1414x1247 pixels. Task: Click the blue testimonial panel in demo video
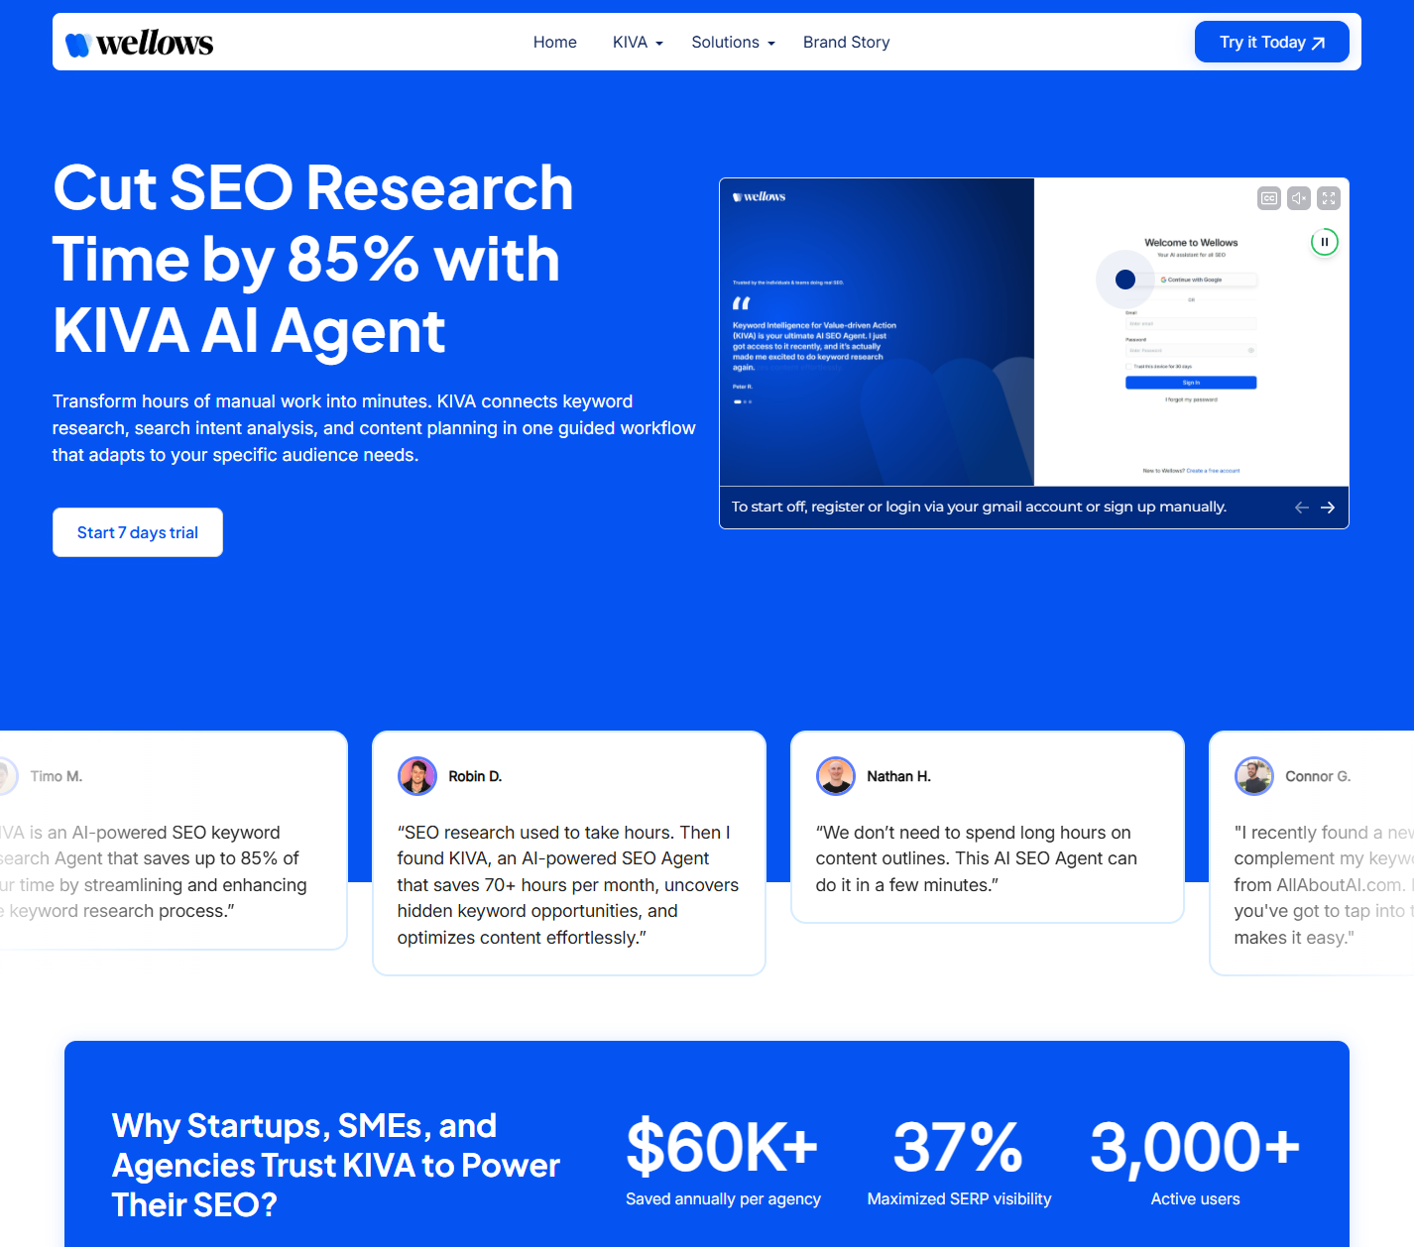tap(877, 332)
